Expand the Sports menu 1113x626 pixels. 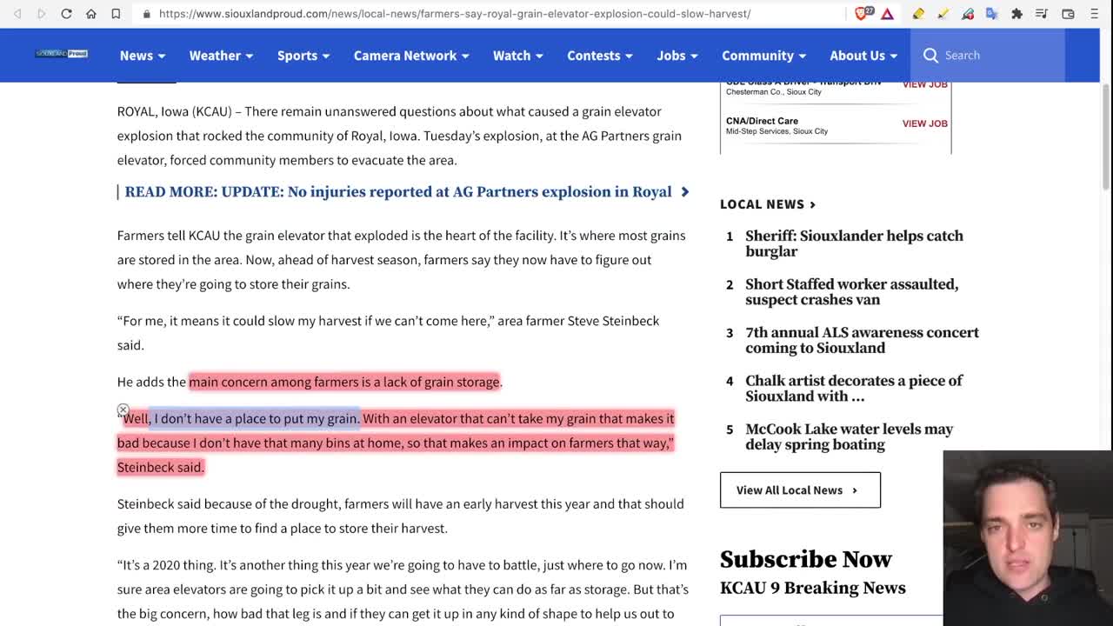coord(303,55)
